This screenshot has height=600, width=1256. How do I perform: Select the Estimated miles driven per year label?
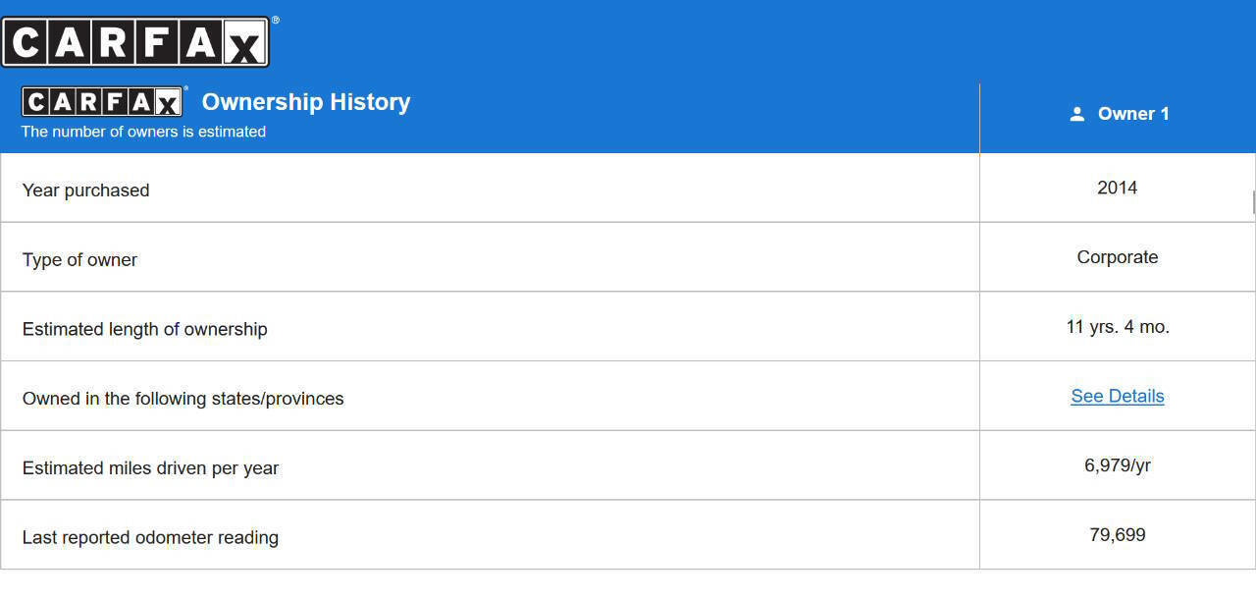pos(150,468)
